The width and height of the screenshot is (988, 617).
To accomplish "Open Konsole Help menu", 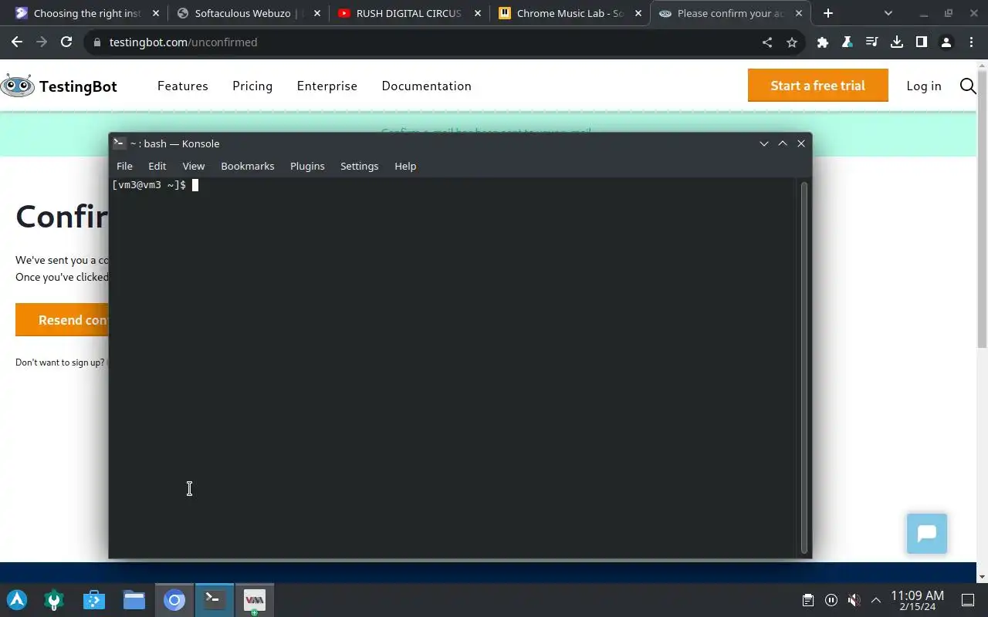I will click(x=405, y=166).
